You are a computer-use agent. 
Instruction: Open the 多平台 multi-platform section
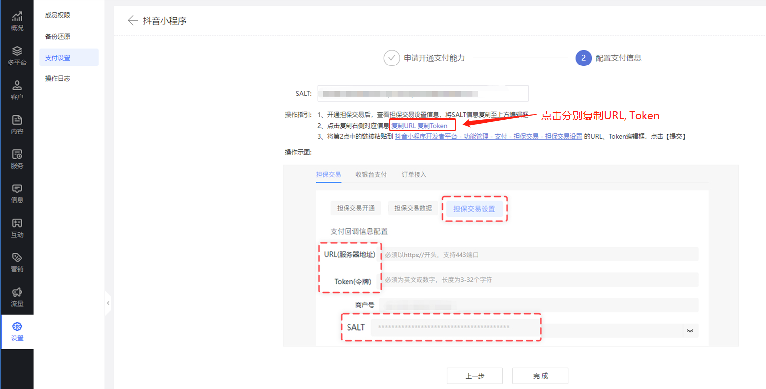pyautogui.click(x=17, y=56)
